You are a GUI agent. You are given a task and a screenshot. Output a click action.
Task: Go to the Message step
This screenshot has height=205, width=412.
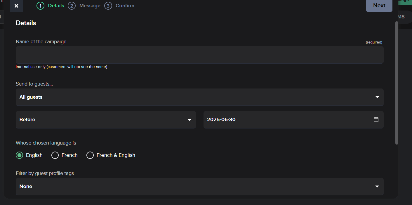tap(90, 6)
